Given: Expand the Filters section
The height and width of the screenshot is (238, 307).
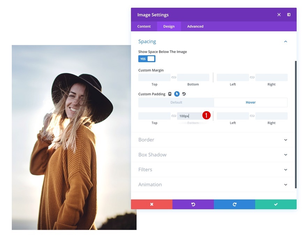Looking at the screenshot, I should (x=213, y=170).
